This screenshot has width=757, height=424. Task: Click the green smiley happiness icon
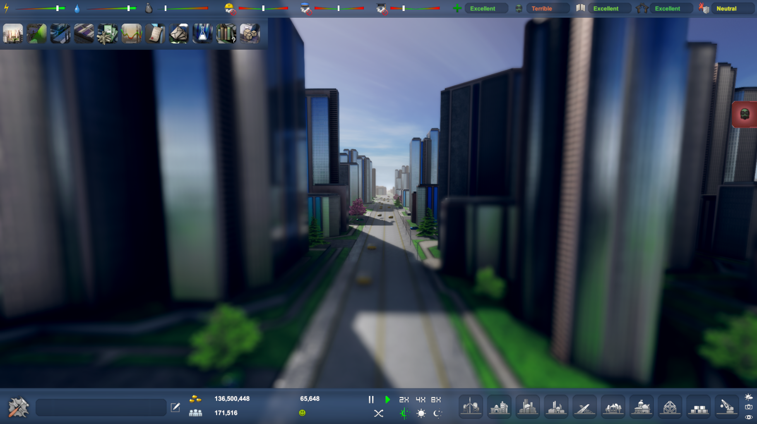coord(302,413)
